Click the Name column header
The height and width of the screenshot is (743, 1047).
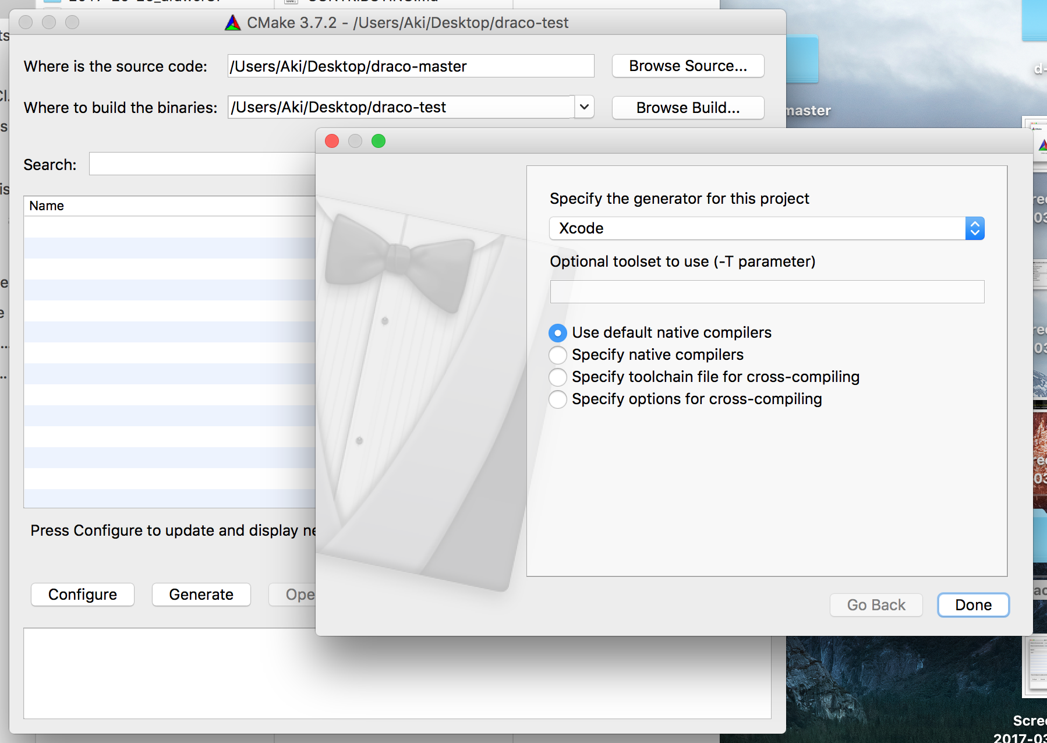(x=47, y=206)
